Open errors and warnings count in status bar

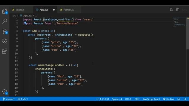[23, 99]
